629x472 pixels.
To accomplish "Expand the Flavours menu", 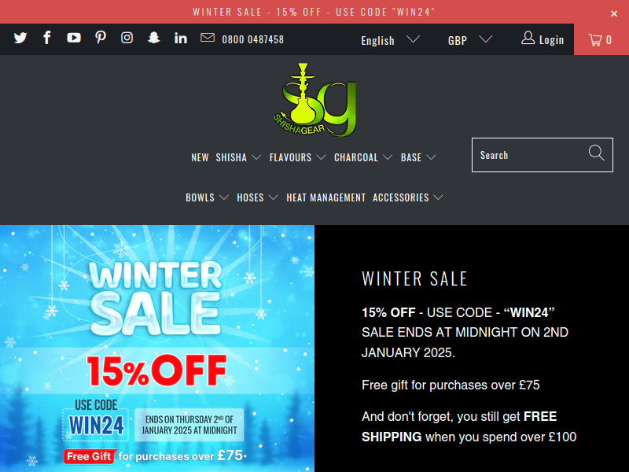I will (297, 157).
